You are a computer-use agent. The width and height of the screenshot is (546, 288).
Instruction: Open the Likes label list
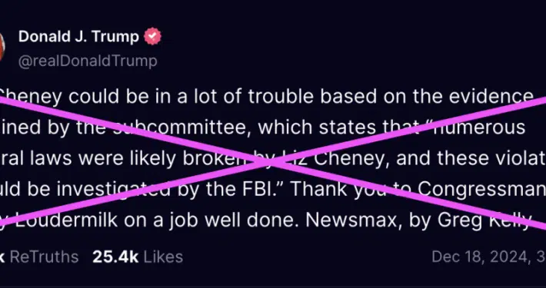tap(163, 257)
